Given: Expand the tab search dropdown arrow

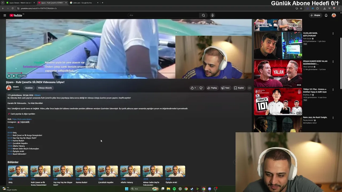Looking at the screenshot, I should pyautogui.click(x=2, y=3).
